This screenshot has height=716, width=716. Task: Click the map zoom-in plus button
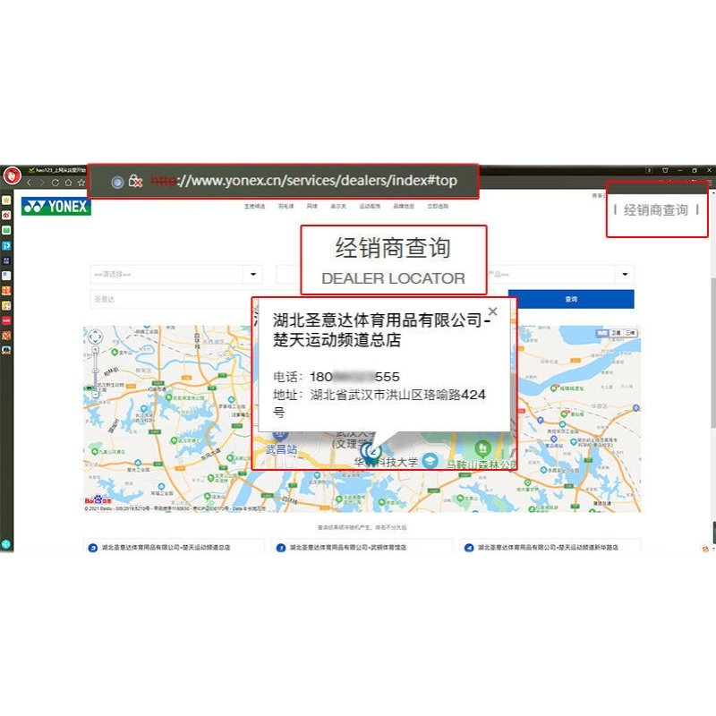[96, 350]
